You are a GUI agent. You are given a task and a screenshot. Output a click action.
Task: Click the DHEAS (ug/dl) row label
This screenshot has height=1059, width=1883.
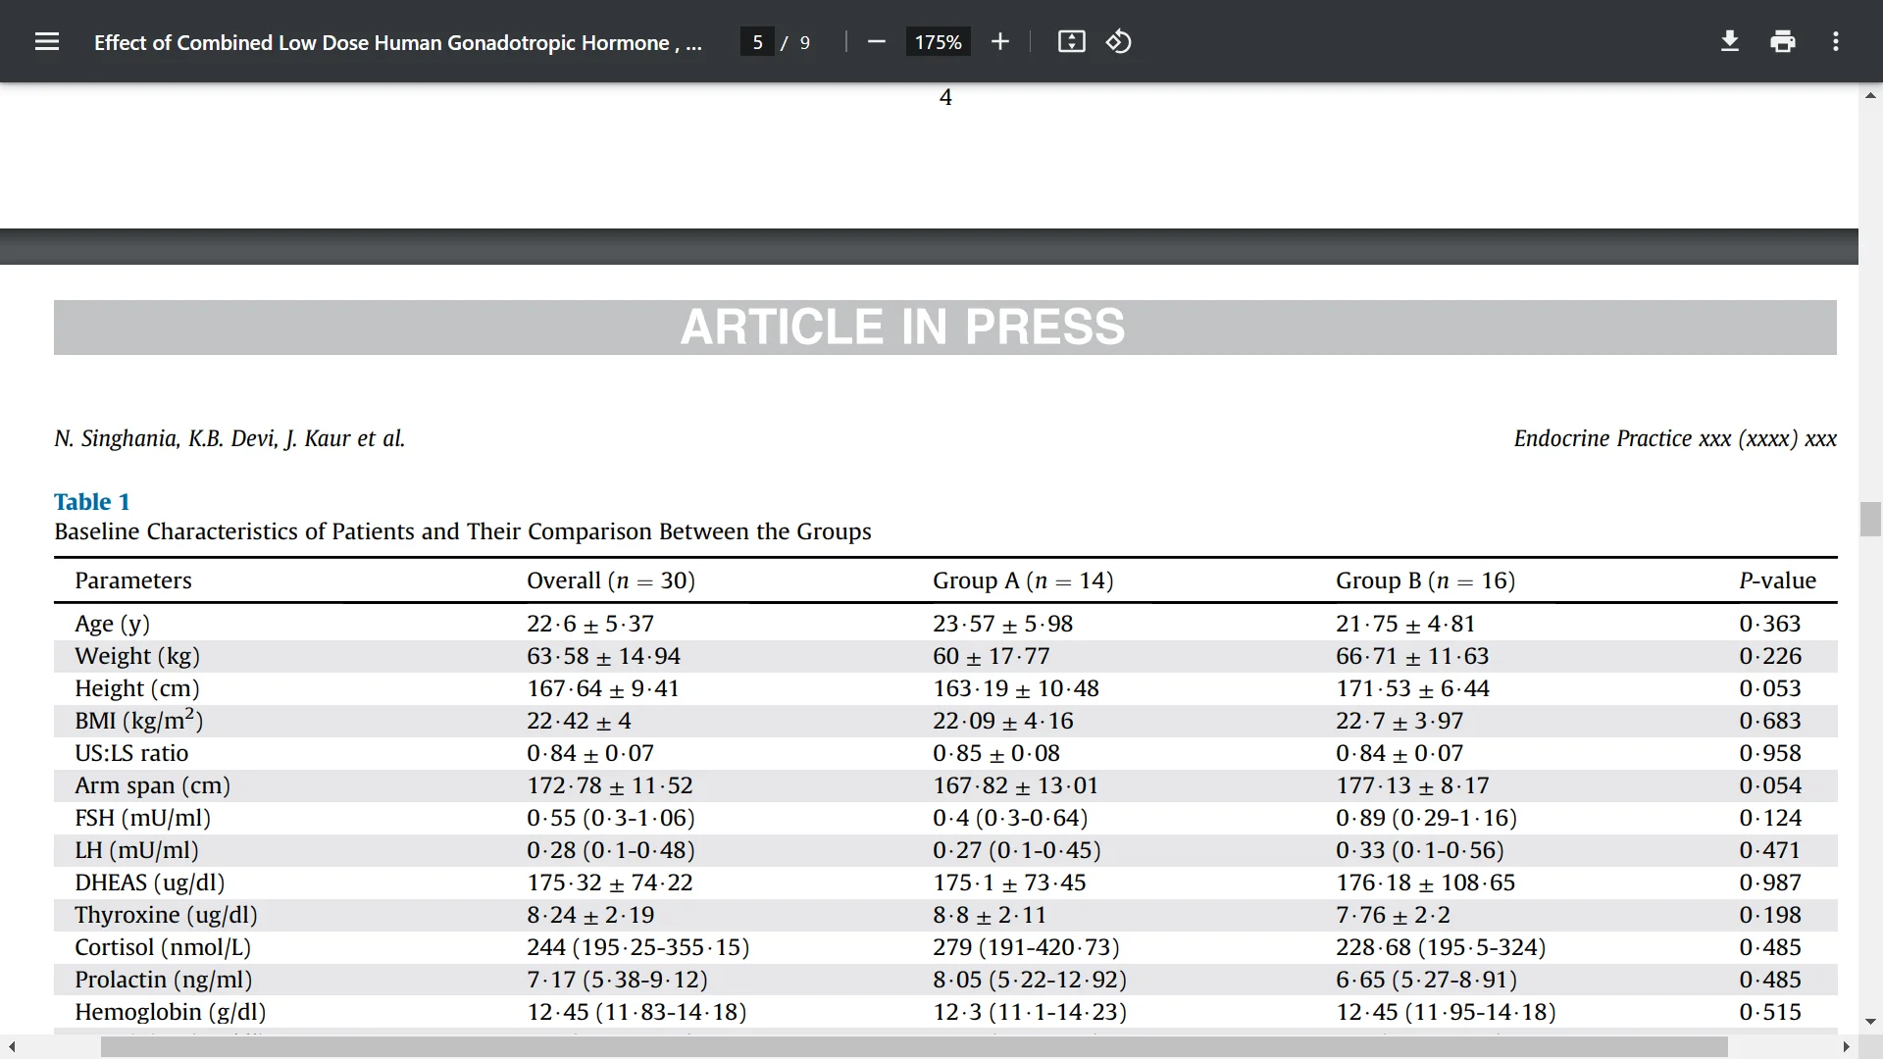pos(150,882)
